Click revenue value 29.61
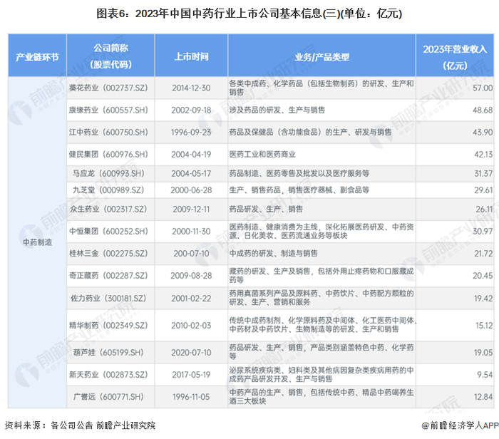The height and width of the screenshot is (439, 499). pos(483,190)
